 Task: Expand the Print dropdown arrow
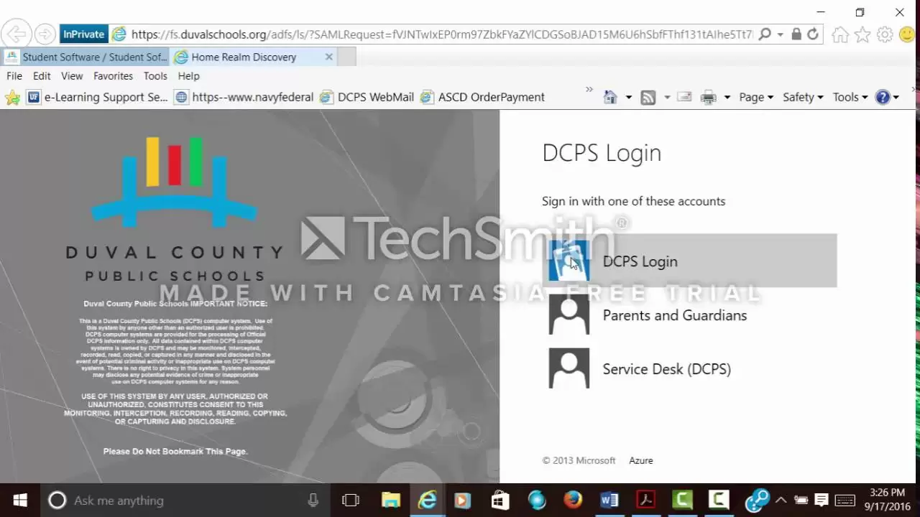pos(727,98)
